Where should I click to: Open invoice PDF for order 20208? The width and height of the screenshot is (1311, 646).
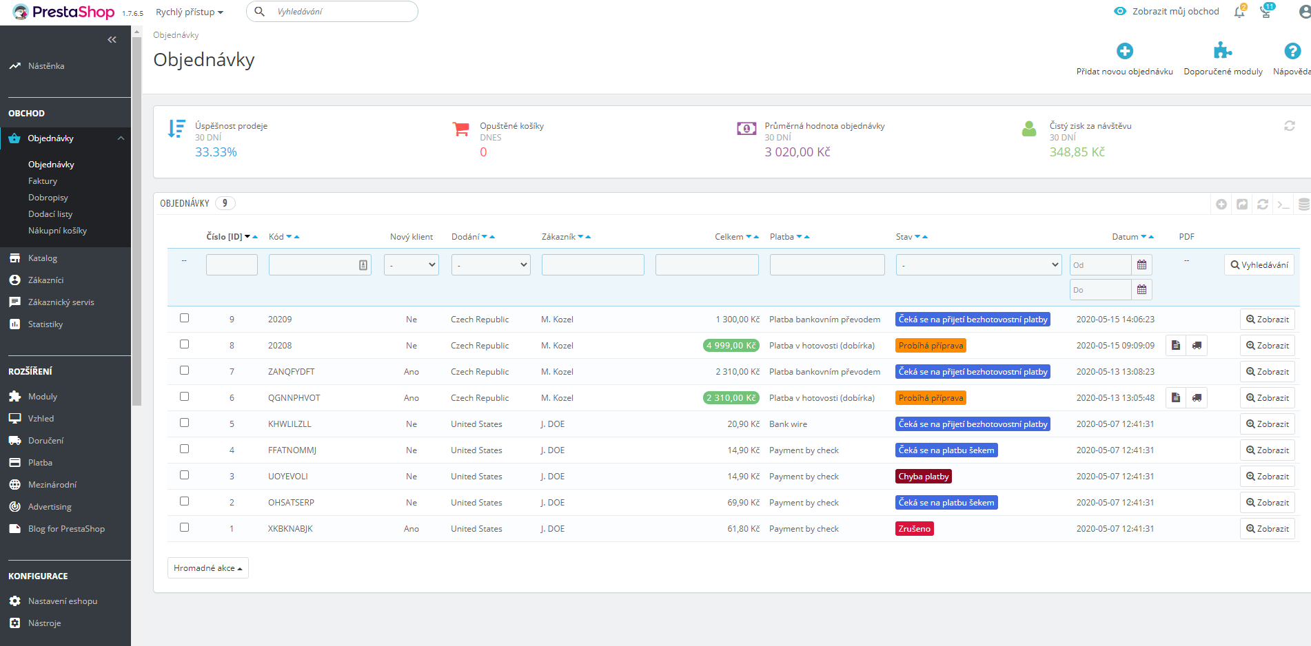1176,346
